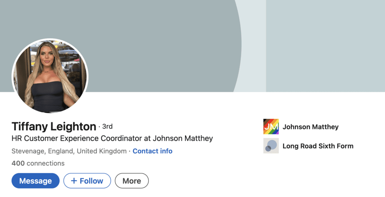Open the Contact info link
Viewport: 385px width, 197px height.
coord(152,151)
